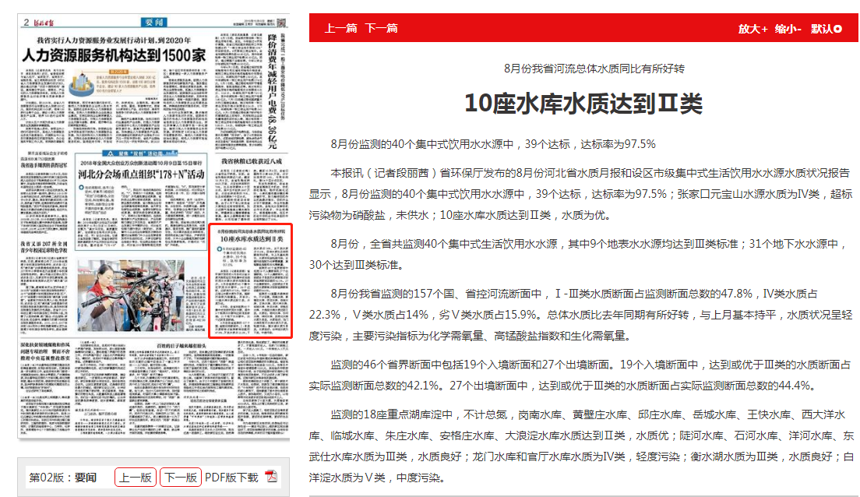Click the article title 10座水库水质达到Ⅱ类
The height and width of the screenshot is (497, 860).
(x=583, y=103)
